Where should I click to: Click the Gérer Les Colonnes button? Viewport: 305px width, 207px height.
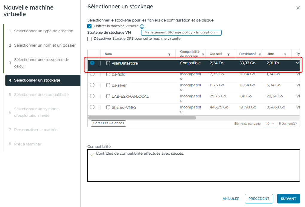(x=109, y=123)
